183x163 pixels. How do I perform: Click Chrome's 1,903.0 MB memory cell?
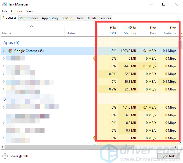tap(128, 51)
